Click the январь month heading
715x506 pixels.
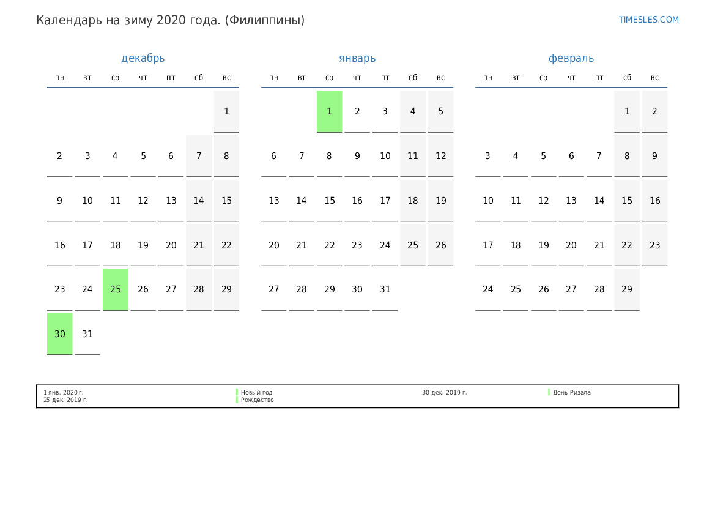click(357, 58)
